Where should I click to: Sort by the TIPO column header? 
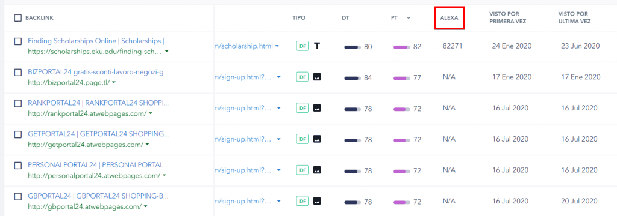tap(299, 18)
